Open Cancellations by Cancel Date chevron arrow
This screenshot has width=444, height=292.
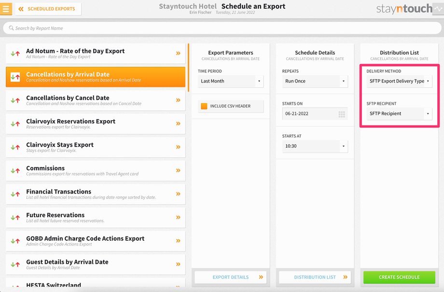point(178,100)
